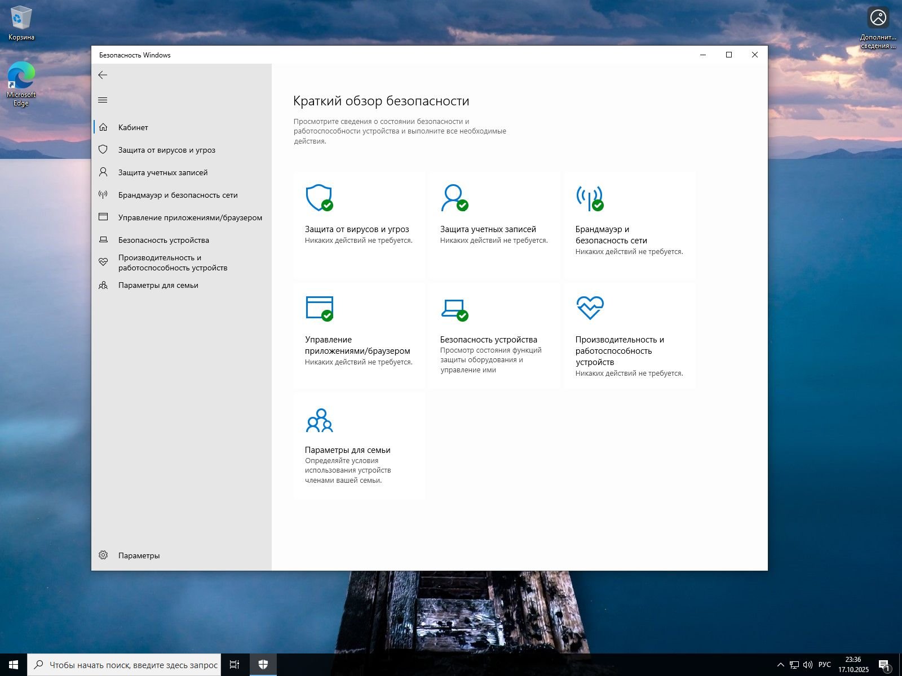Select Защита от вирусов и угроз in sidebar
Image resolution: width=902 pixels, height=676 pixels.
166,150
